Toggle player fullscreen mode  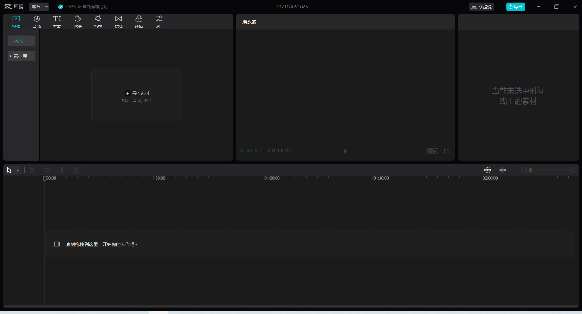[446, 151]
